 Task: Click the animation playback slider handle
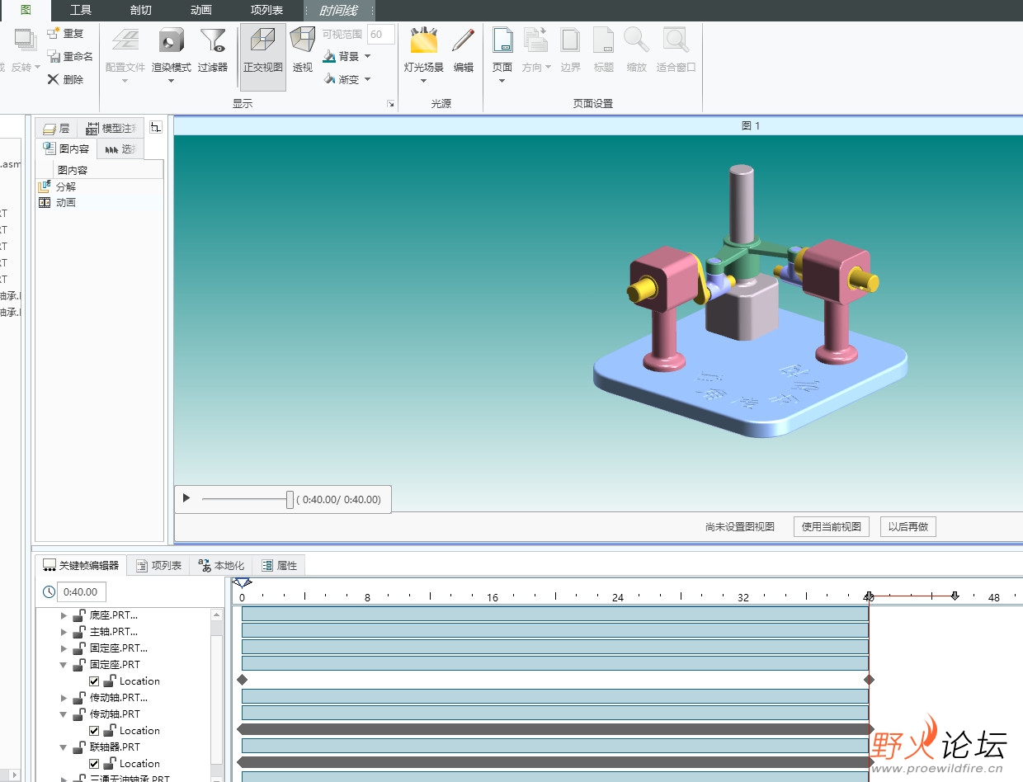point(290,499)
